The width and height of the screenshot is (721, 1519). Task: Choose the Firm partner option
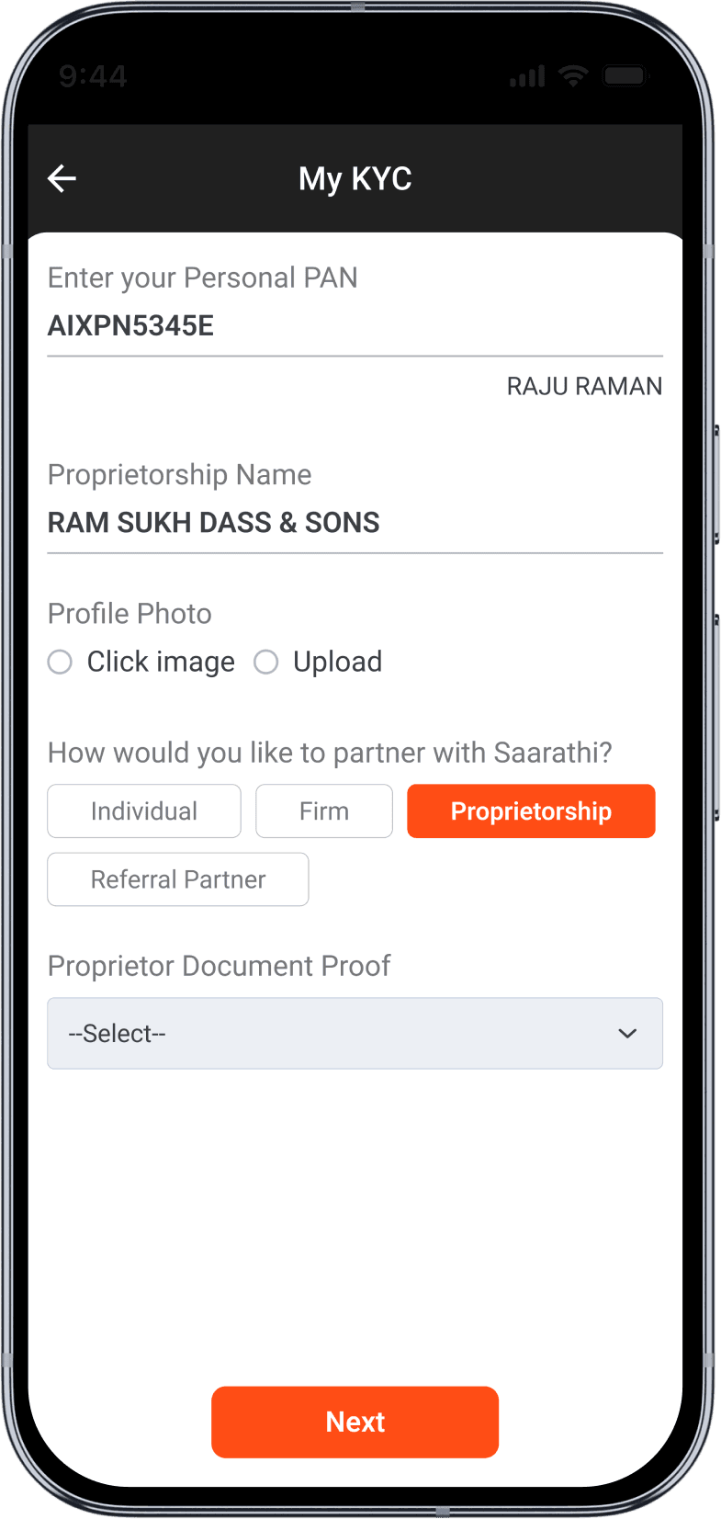[x=324, y=811]
